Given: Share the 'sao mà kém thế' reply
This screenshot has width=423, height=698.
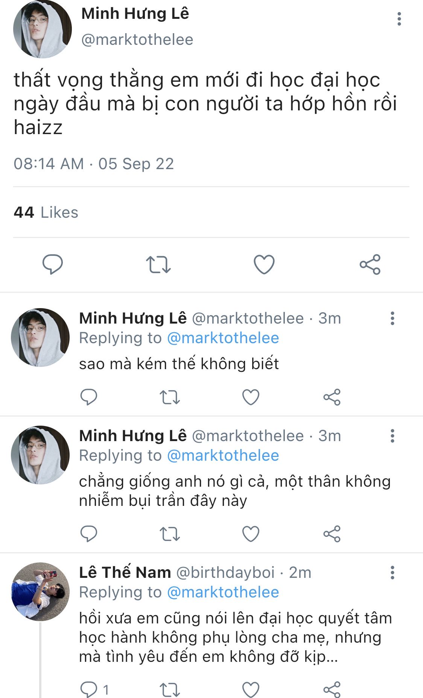Looking at the screenshot, I should click(332, 397).
